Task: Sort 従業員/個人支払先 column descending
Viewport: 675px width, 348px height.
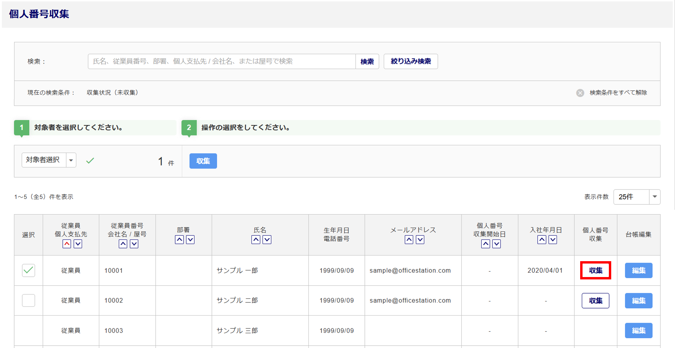Action: (x=78, y=244)
